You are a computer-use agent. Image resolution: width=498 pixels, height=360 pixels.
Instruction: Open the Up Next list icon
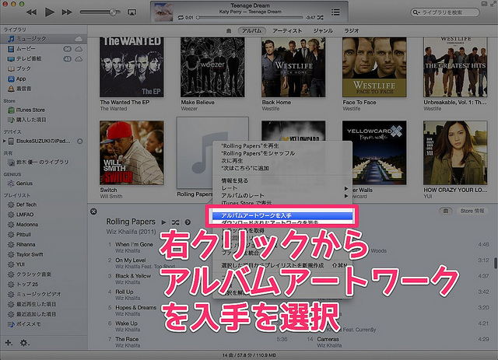point(335,12)
